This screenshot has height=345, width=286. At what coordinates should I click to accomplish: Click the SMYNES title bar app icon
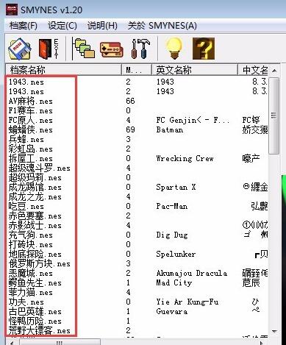(x=12, y=10)
